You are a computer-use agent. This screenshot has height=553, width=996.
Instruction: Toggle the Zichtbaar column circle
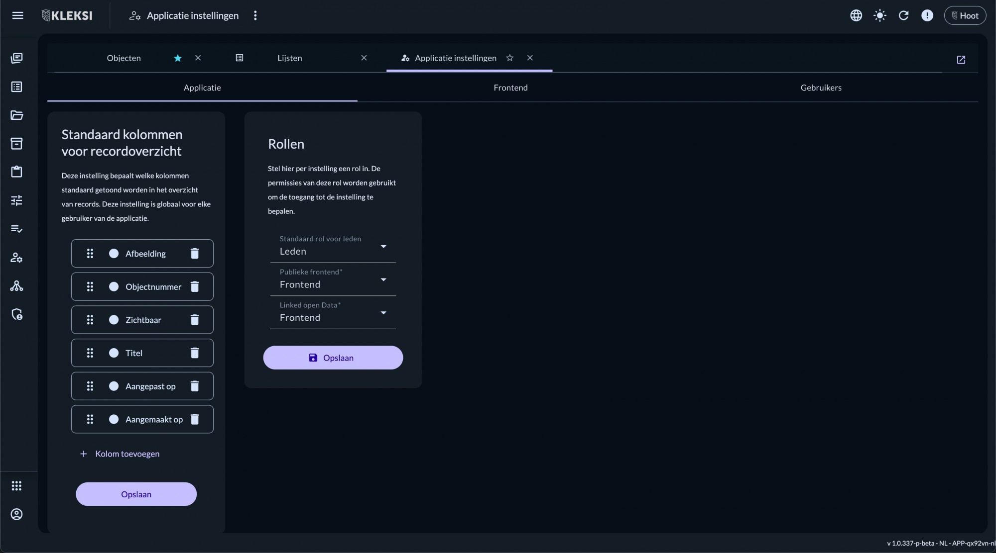point(114,320)
